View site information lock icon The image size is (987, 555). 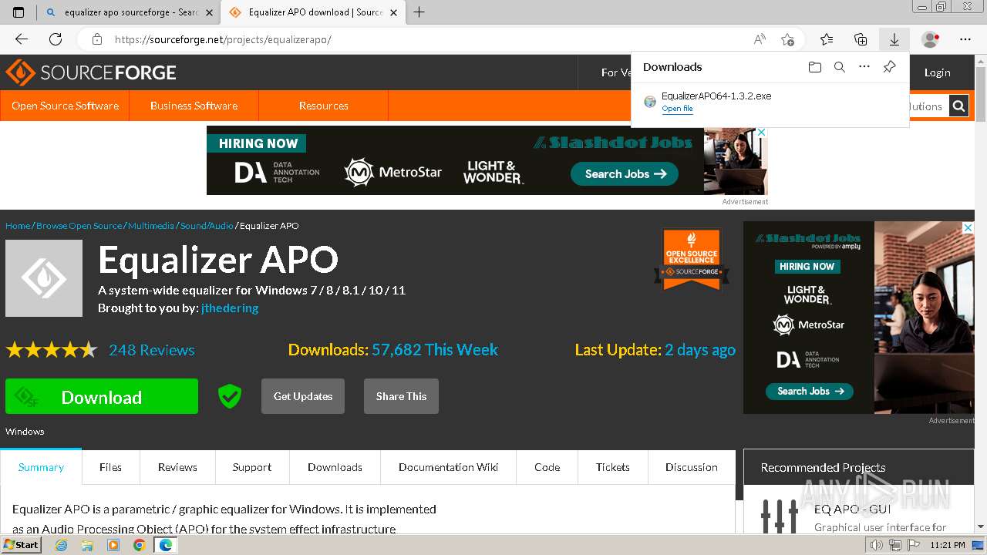97,39
